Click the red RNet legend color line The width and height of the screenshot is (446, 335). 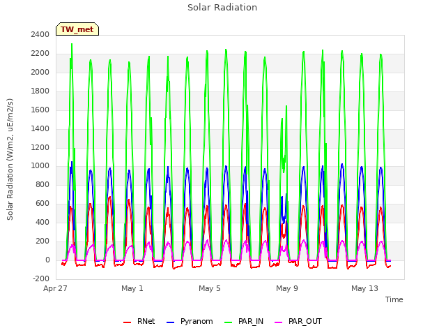[x=127, y=322]
